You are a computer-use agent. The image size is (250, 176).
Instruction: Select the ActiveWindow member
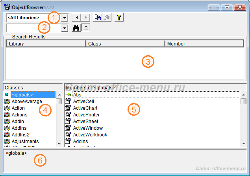point(88,128)
